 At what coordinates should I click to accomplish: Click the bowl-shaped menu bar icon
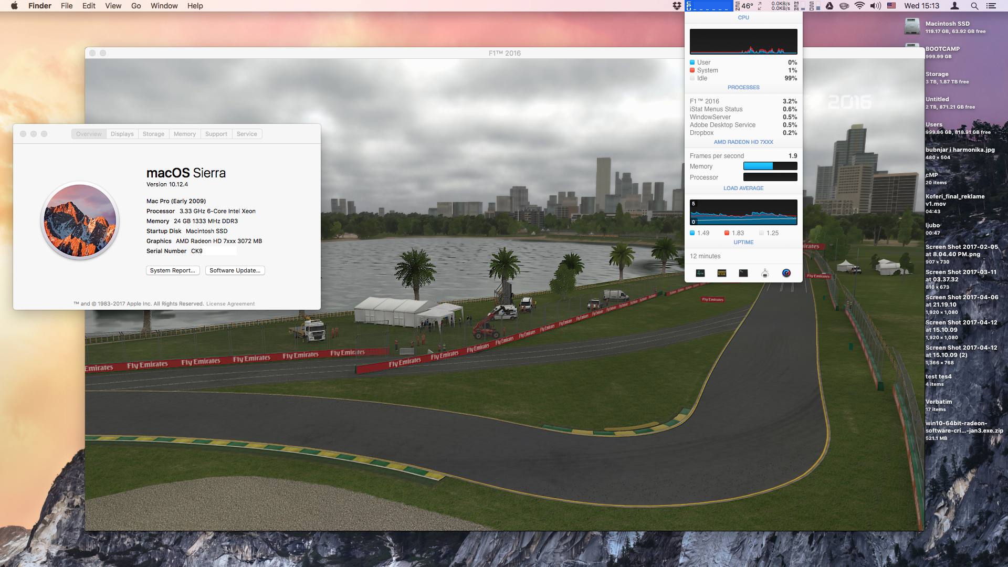(x=844, y=6)
